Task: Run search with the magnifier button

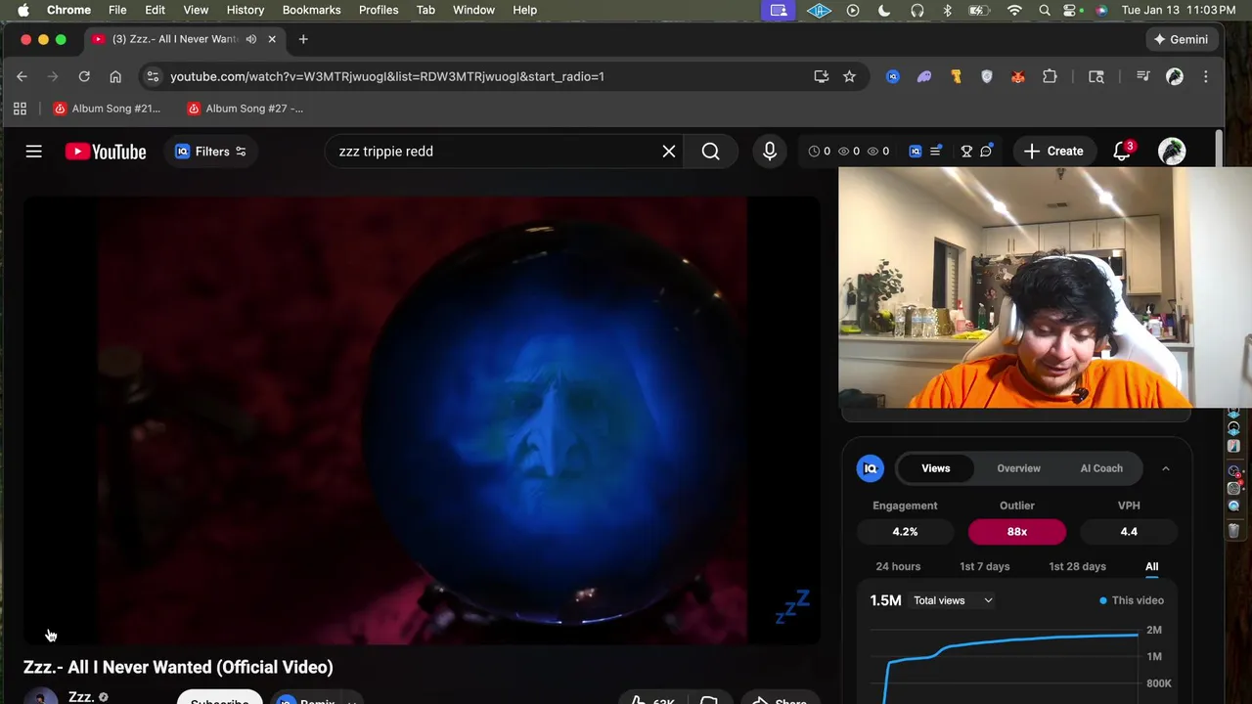Action: [x=711, y=152]
